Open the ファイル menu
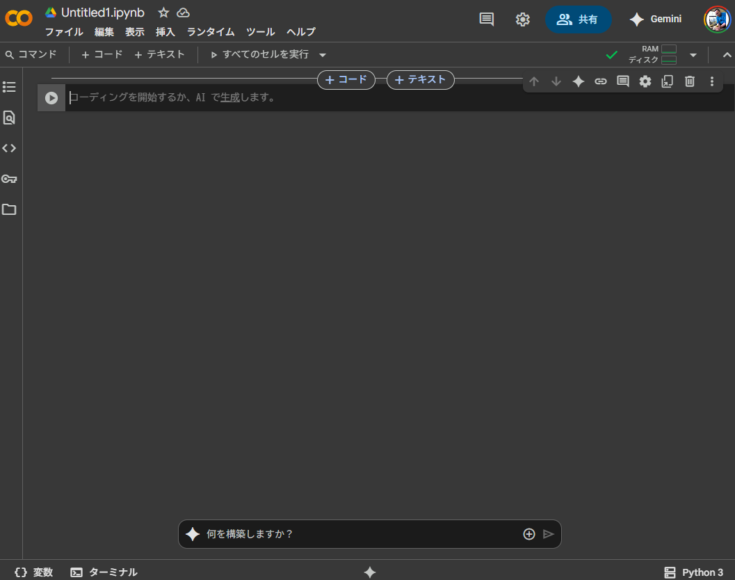The width and height of the screenshot is (735, 580). tap(64, 32)
